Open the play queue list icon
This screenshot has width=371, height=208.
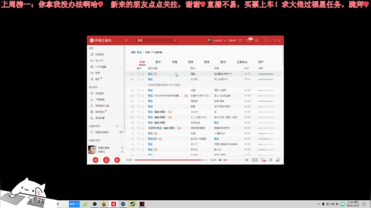coord(278,160)
